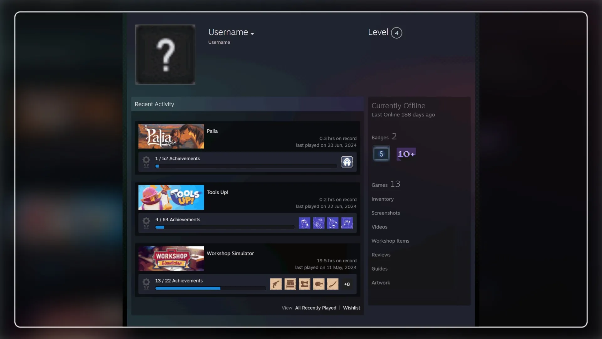Expand the Username dropdown arrow
The height and width of the screenshot is (339, 602).
point(252,34)
